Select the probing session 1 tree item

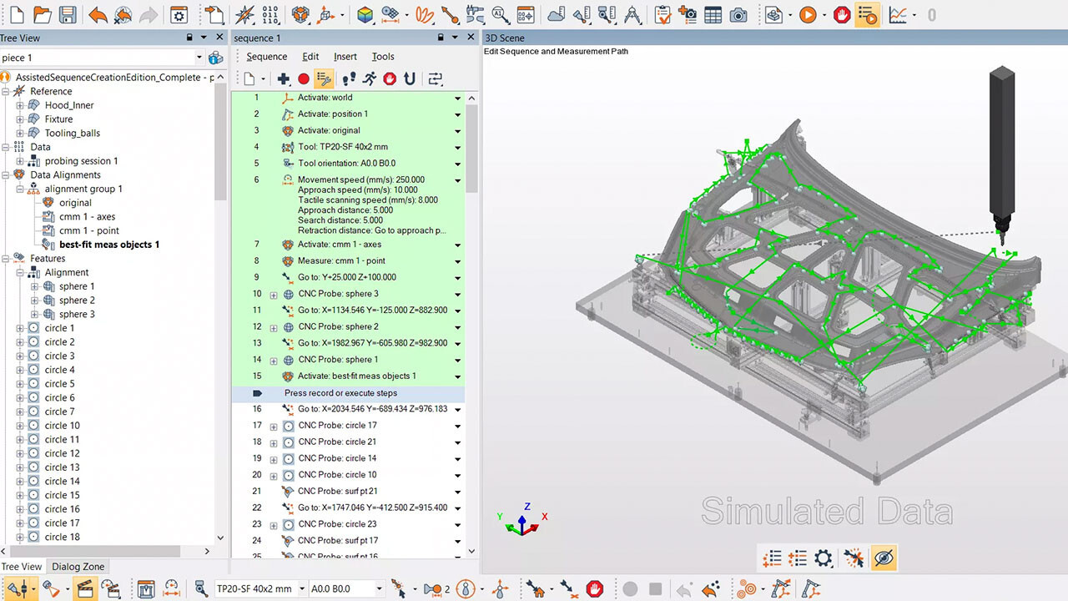click(x=81, y=161)
